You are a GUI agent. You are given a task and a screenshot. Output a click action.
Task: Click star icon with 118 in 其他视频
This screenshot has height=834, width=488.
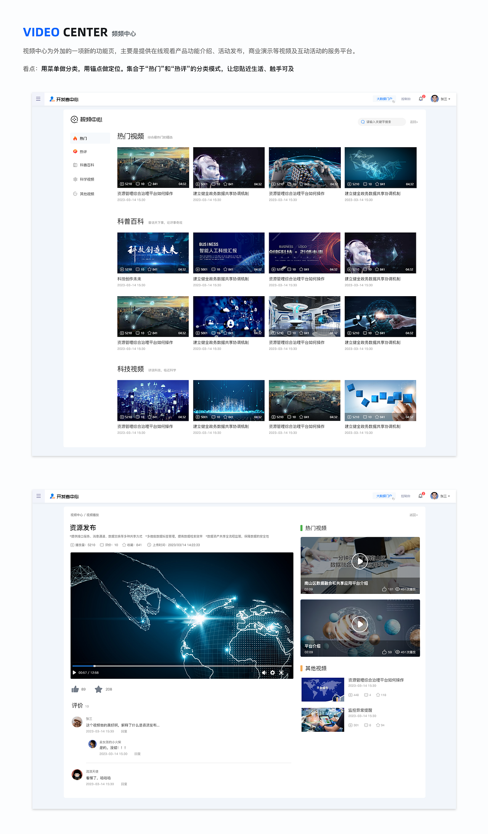click(378, 695)
